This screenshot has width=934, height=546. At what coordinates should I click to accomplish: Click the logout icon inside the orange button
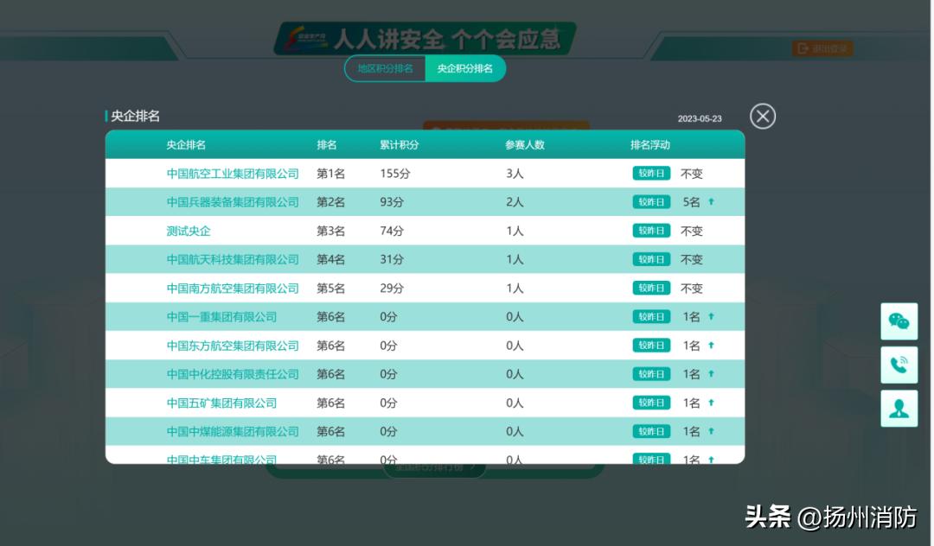[x=803, y=48]
